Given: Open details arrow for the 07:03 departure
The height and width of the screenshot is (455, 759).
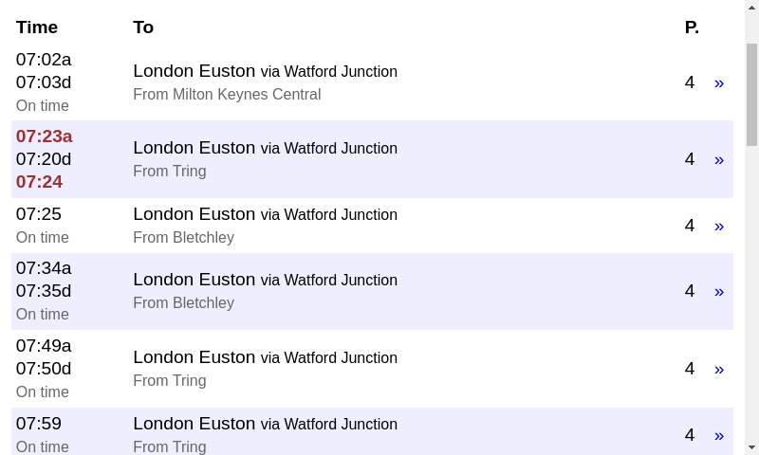Looking at the screenshot, I should click(x=719, y=83).
